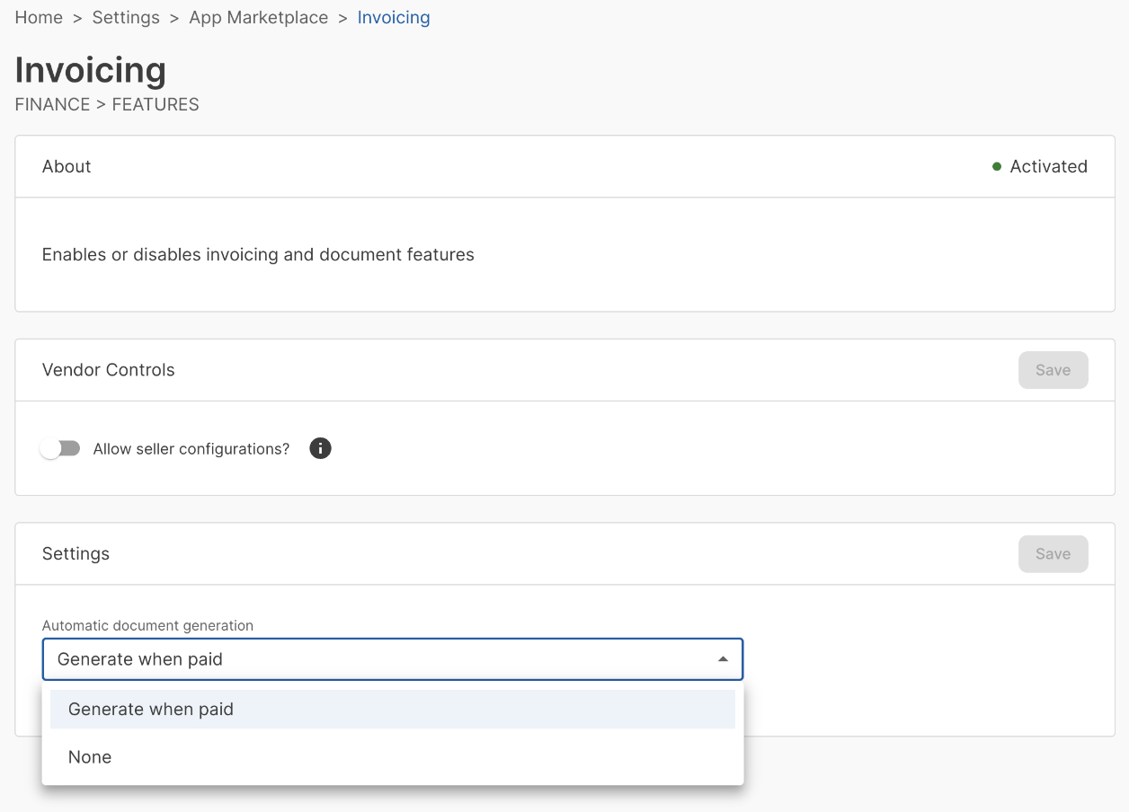Click the 'Automatic document generation' field label
This screenshot has height=812, width=1129.
click(x=147, y=625)
